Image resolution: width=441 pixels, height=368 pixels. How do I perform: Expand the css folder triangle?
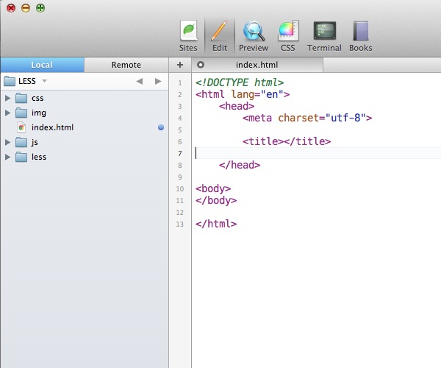tap(8, 98)
